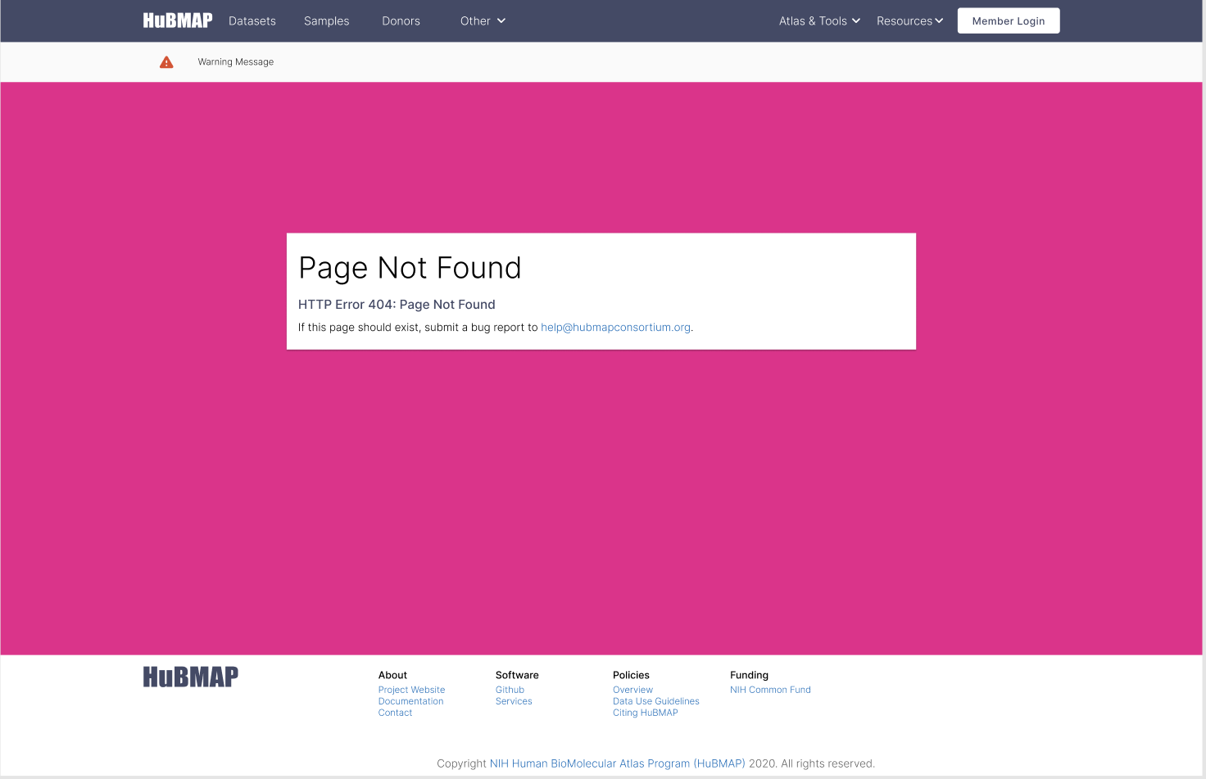Open the Documentation page

(410, 701)
